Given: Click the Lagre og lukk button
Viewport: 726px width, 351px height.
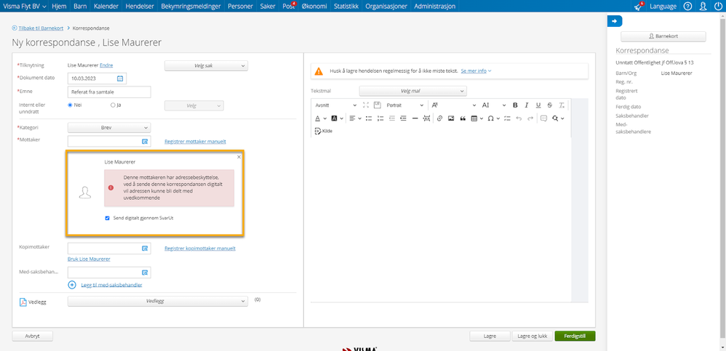Looking at the screenshot, I should pos(531,336).
